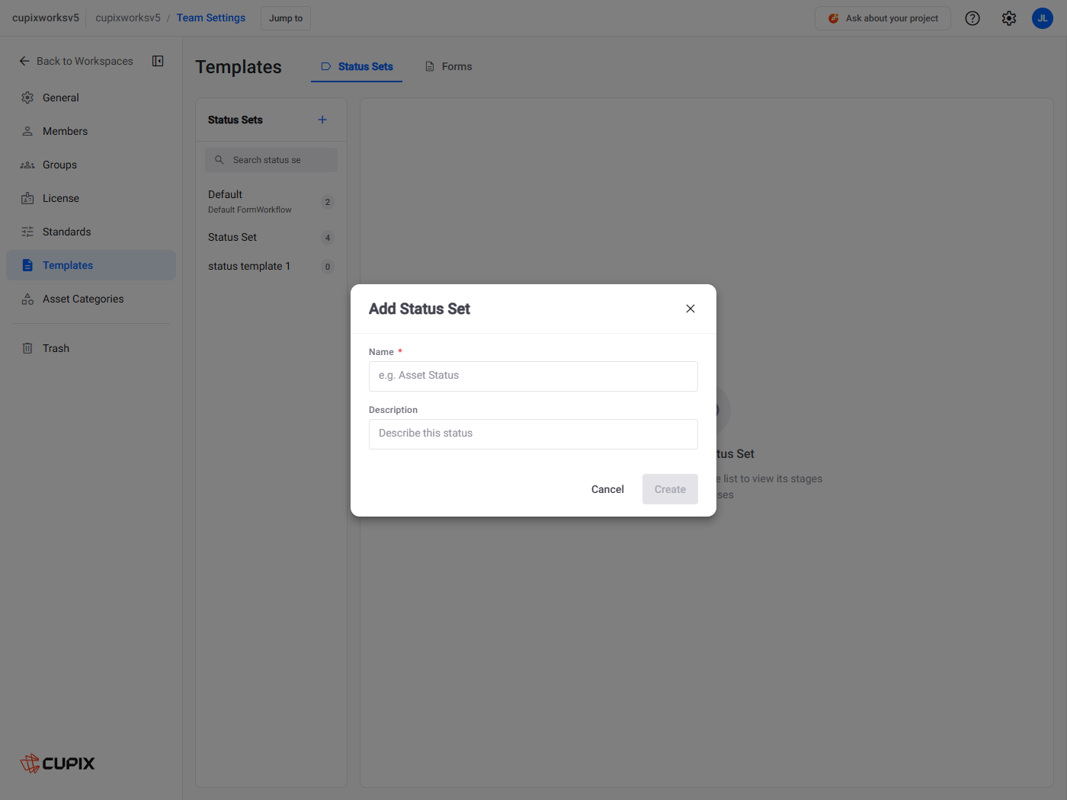The height and width of the screenshot is (800, 1067).
Task: Click the Description input field
Action: pyautogui.click(x=533, y=434)
